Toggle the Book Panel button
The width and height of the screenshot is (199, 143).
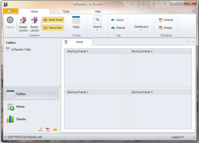[53, 20]
